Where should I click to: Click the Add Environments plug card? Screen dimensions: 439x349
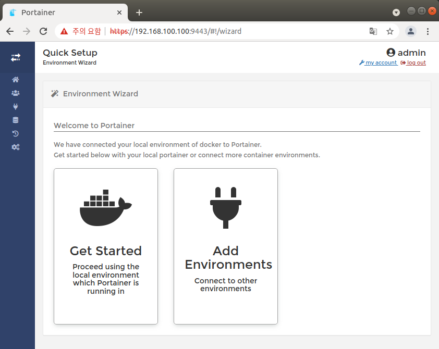[x=226, y=246]
